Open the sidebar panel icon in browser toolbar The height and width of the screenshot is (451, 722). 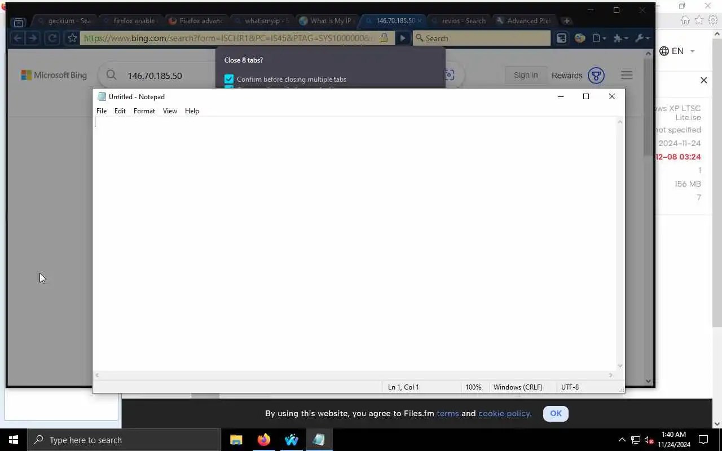point(561,38)
